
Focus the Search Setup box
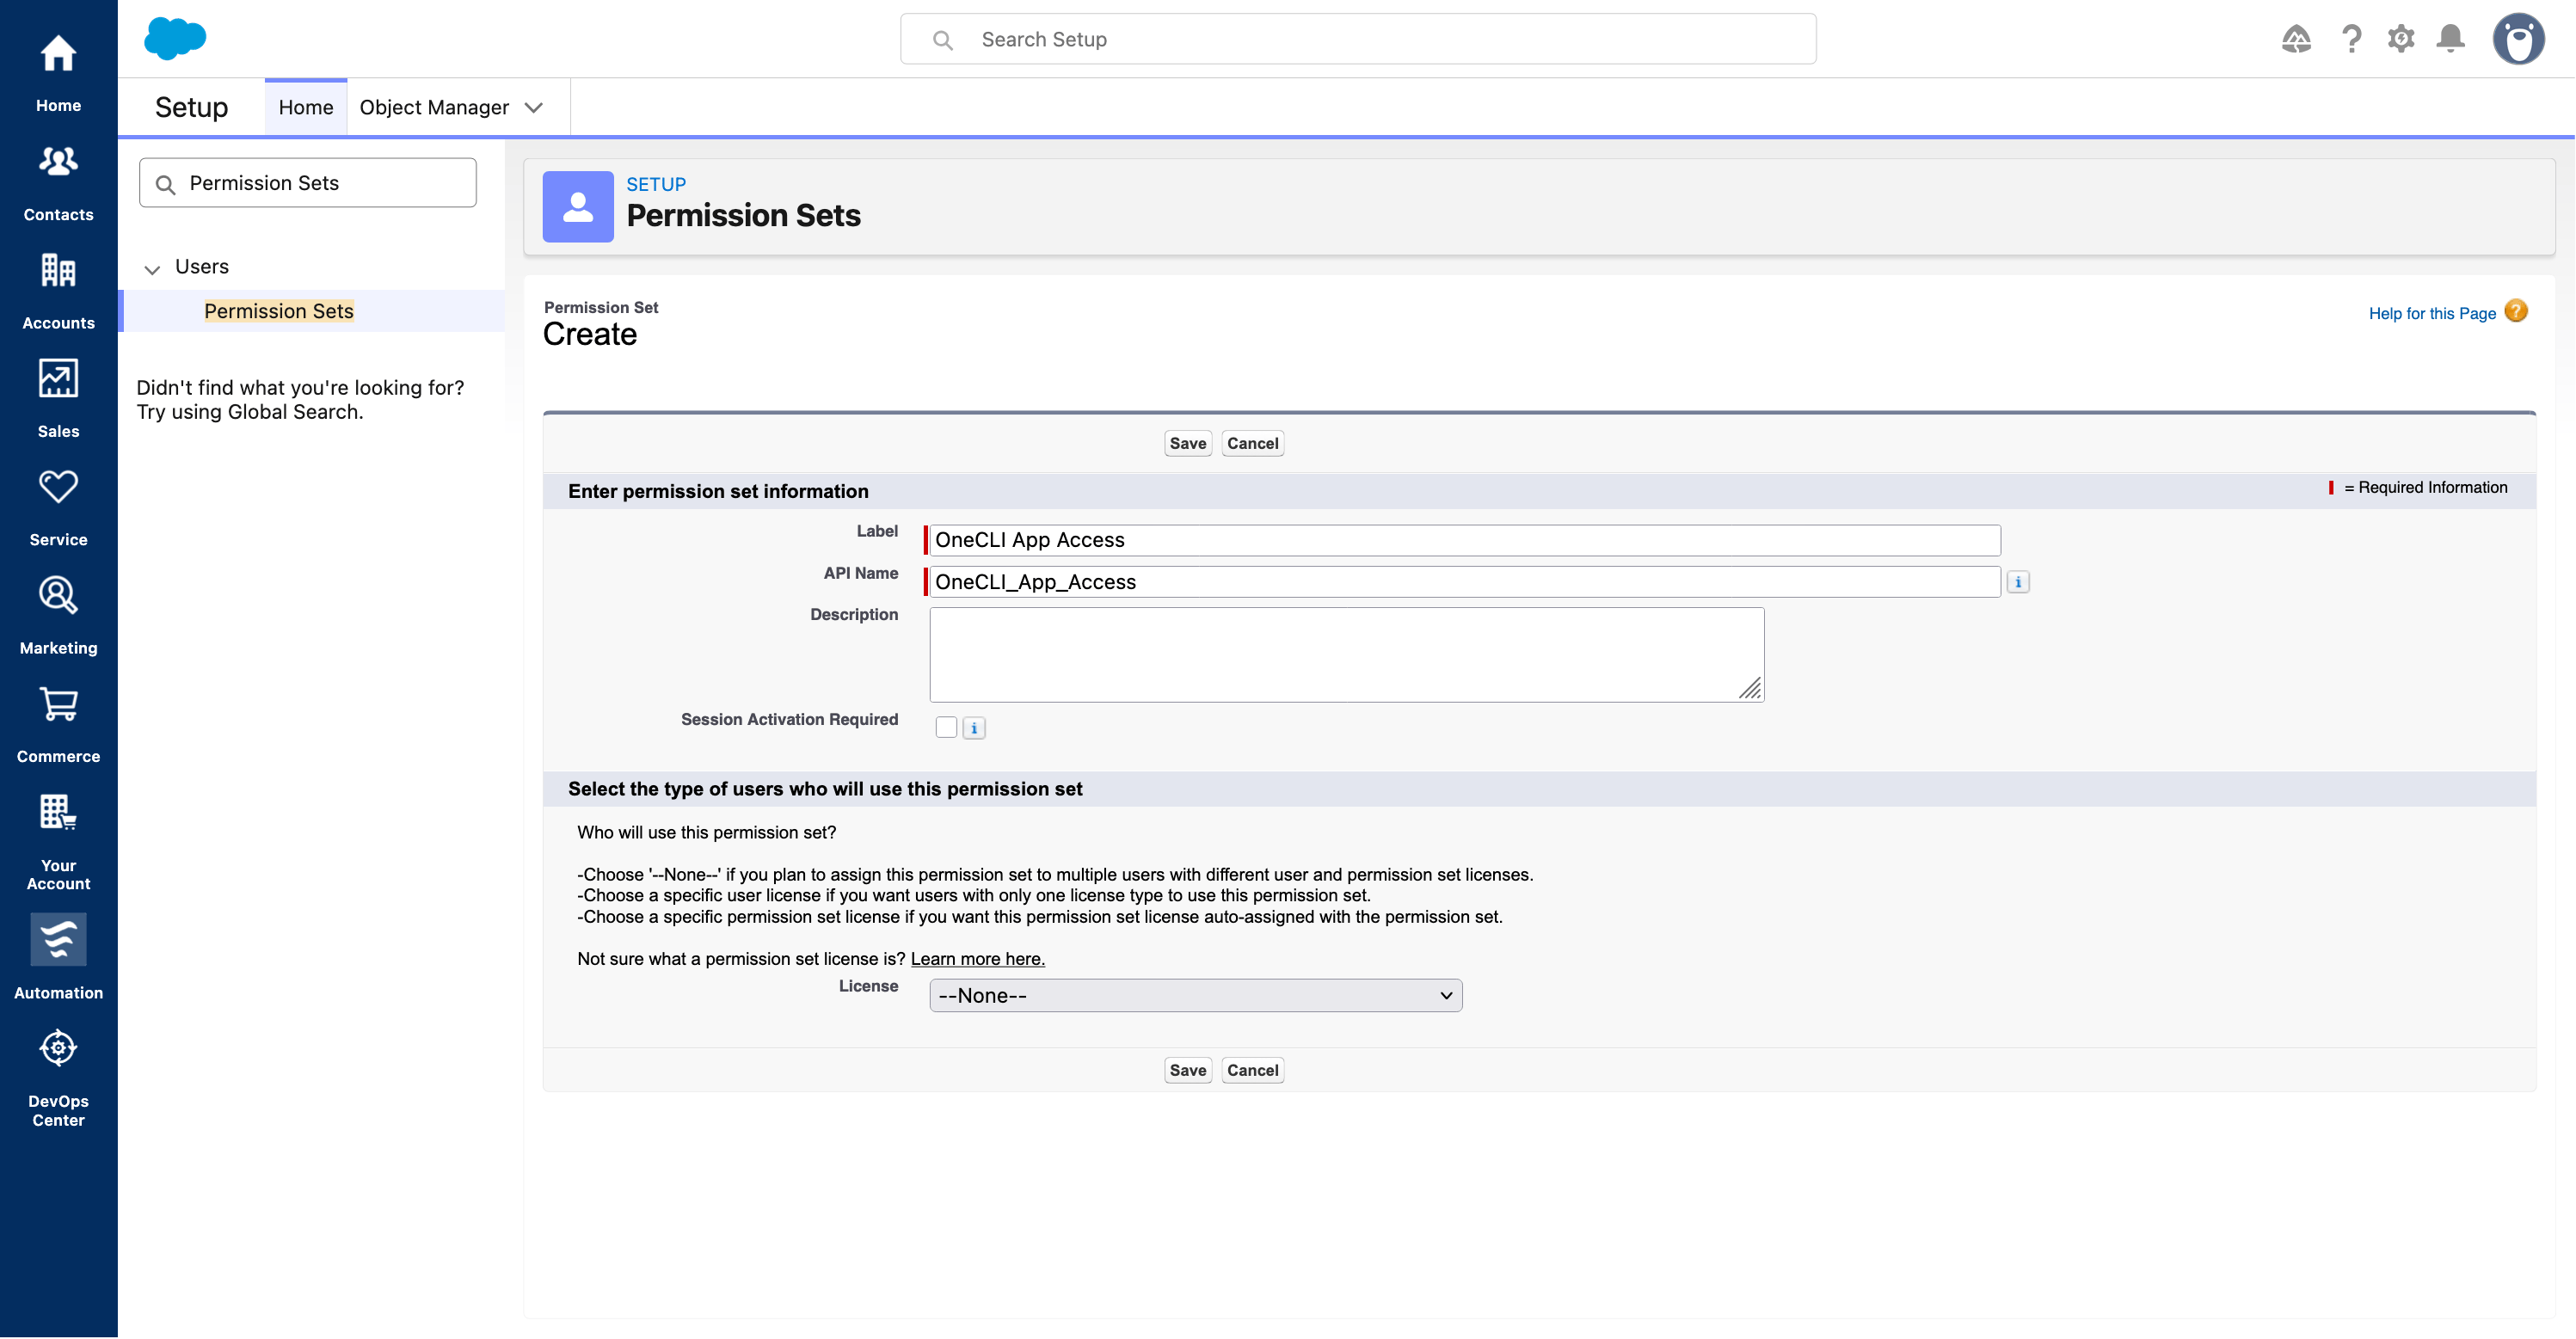(x=1358, y=39)
